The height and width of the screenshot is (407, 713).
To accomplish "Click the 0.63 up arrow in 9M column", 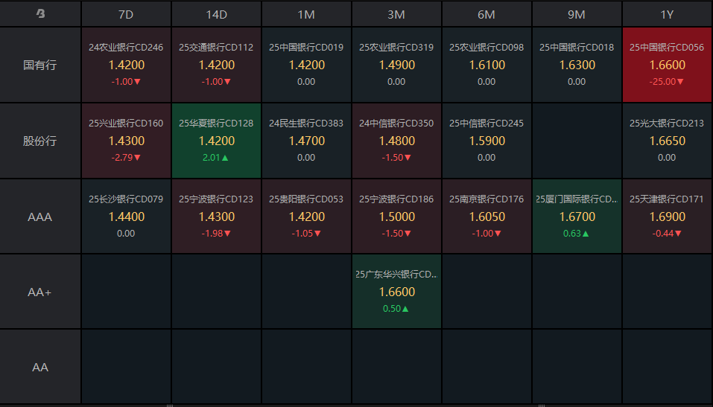I will tap(586, 234).
